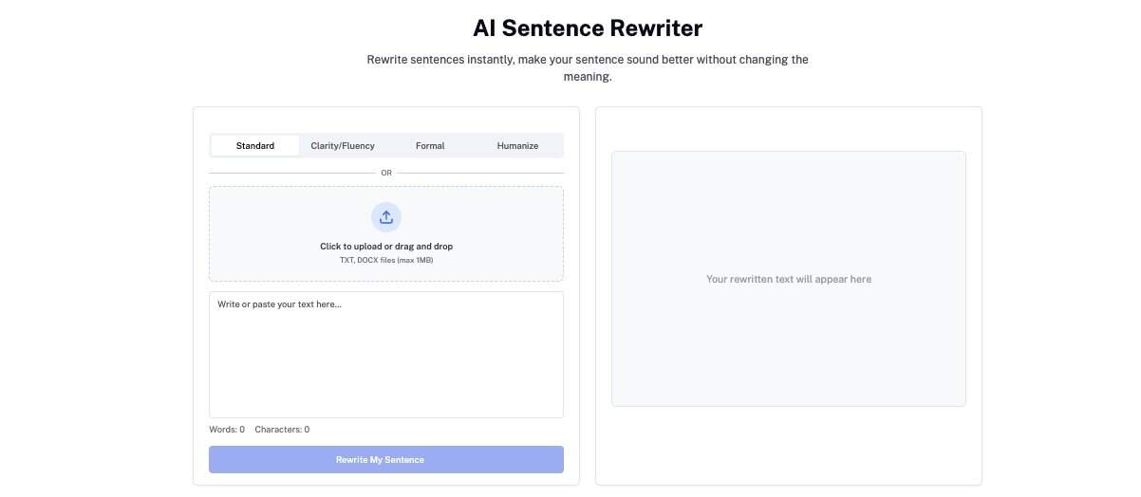Click the subtitle description under the heading
The image size is (1141, 497).
click(588, 68)
